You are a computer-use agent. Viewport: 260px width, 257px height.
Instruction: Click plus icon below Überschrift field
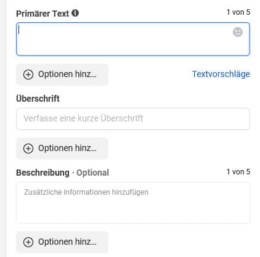pos(28,149)
